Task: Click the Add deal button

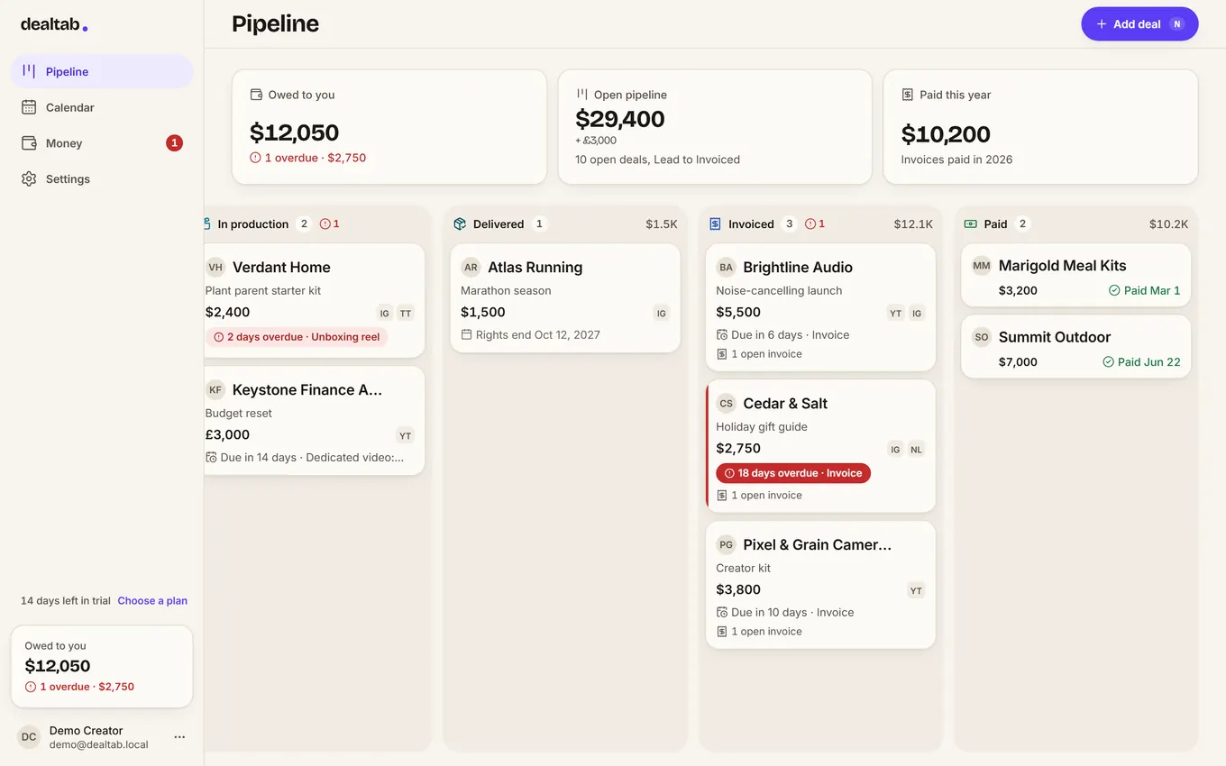Action: pos(1139,24)
